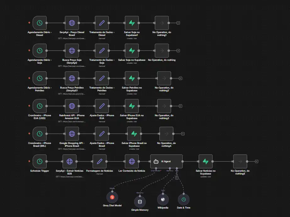Open the SerpApi - Preço Diesel Brasil node
Image resolution: width=290 pixels, height=217 pixels.
[x=72, y=23]
